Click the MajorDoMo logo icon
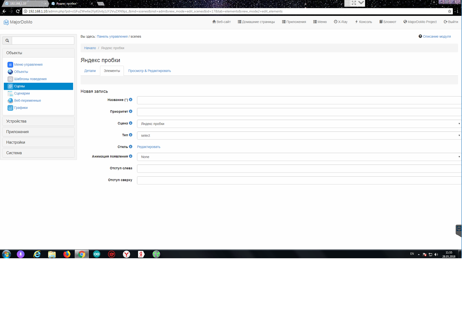 pos(6,22)
